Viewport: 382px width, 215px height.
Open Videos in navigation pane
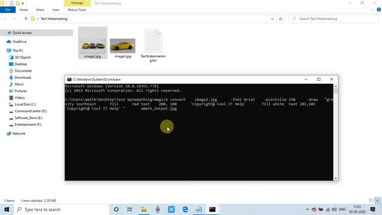click(x=20, y=97)
